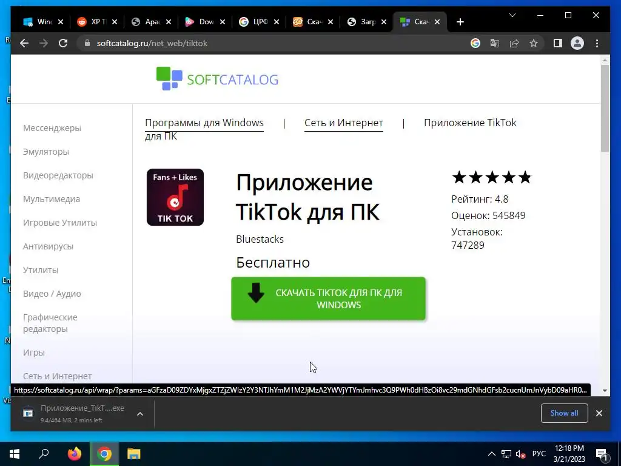Click the browser Forward arrow
The height and width of the screenshot is (466, 621).
pyautogui.click(x=44, y=43)
